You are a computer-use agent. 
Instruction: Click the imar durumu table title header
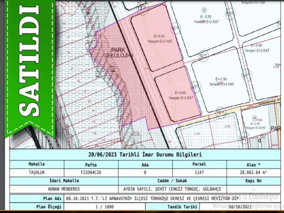(x=145, y=155)
